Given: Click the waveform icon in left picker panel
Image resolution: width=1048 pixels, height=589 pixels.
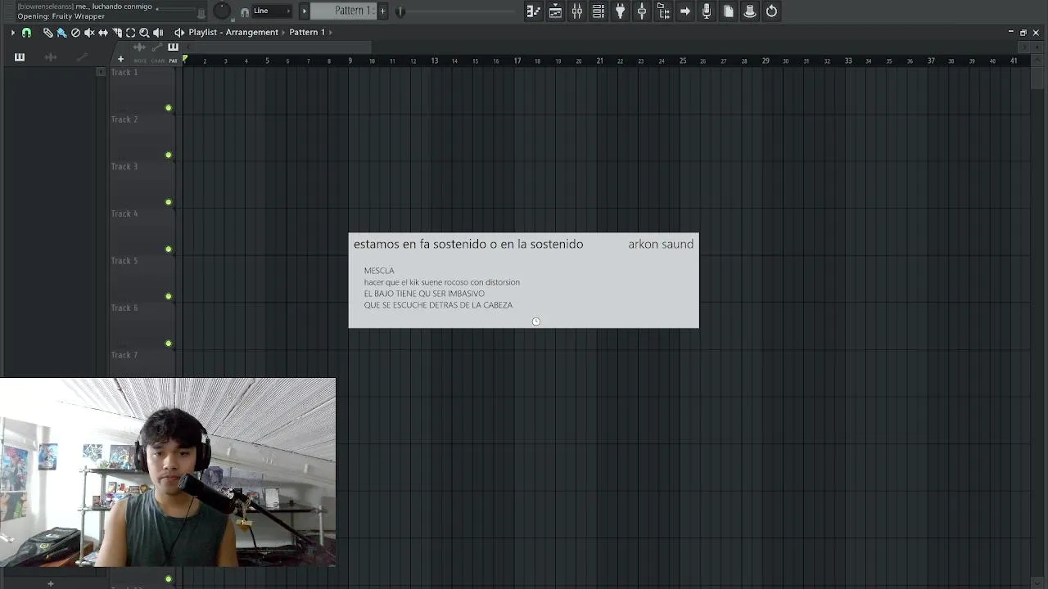Looking at the screenshot, I should click(51, 57).
